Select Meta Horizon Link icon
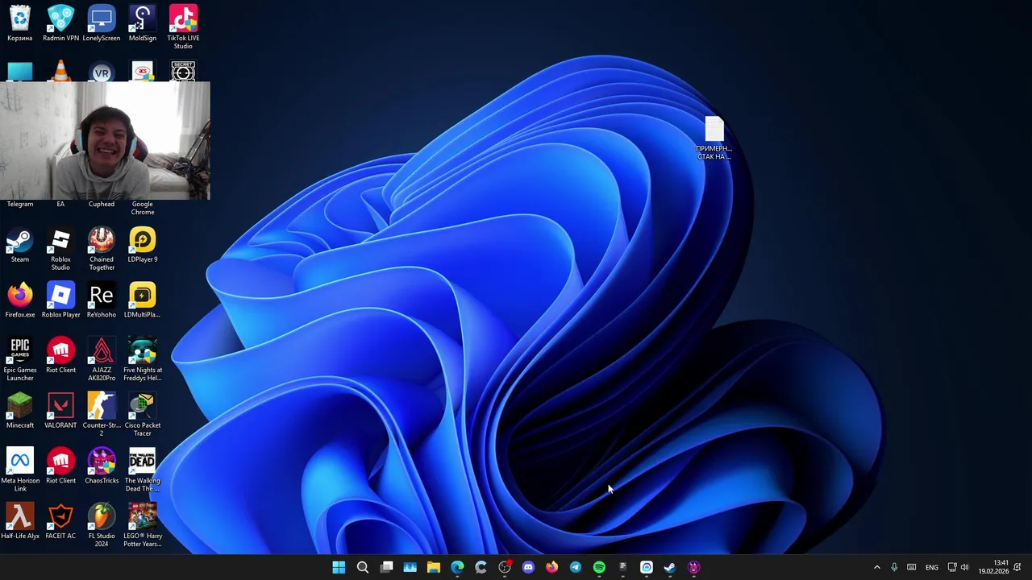The image size is (1032, 580). tap(19, 470)
